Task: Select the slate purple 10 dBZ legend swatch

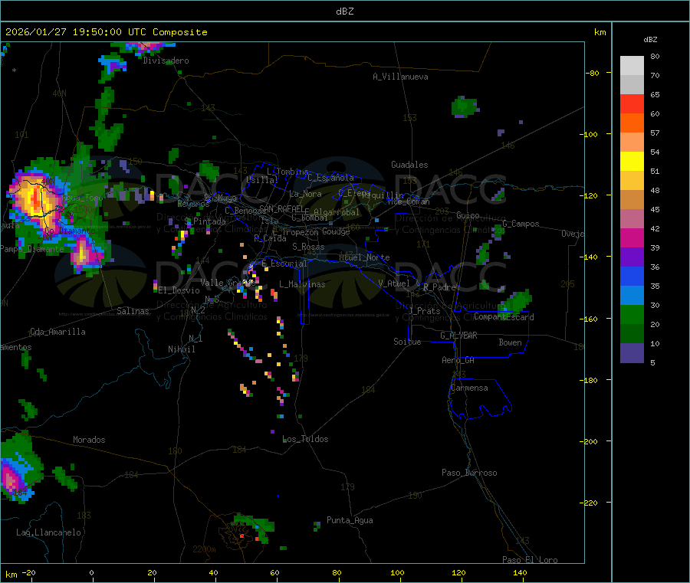Action: click(x=632, y=353)
